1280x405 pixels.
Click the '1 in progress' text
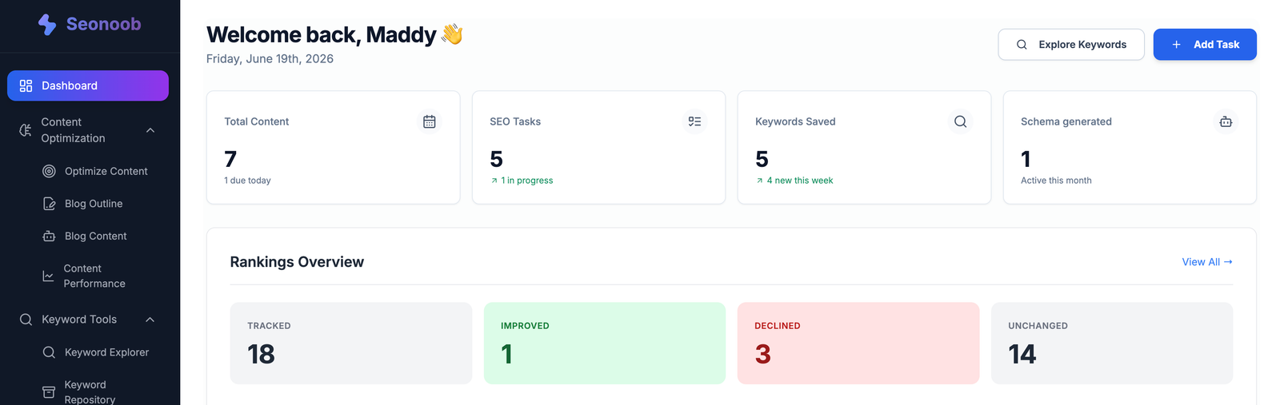point(527,181)
